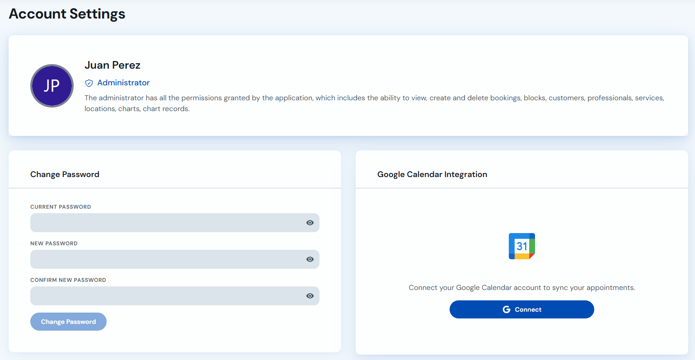Click the JP profile avatar

click(x=52, y=86)
